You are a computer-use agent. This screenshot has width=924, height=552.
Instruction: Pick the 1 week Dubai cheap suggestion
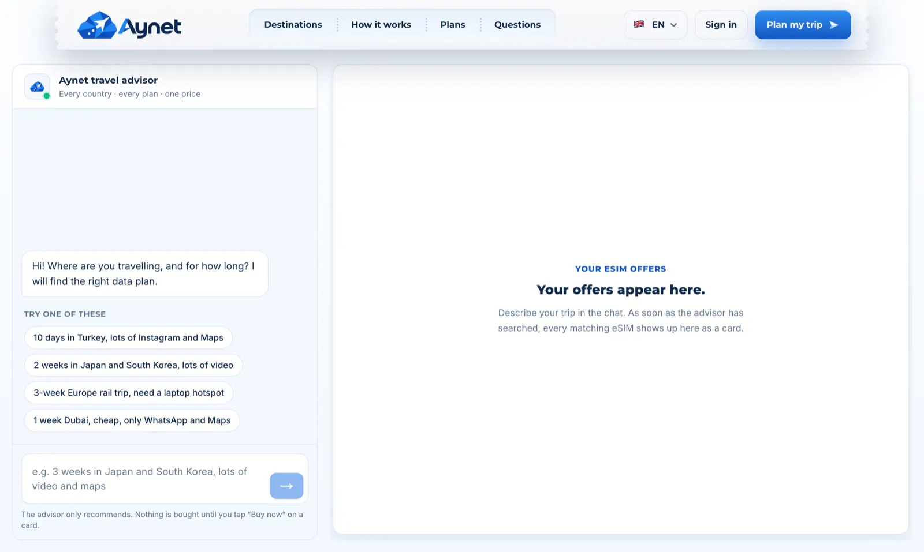pyautogui.click(x=132, y=420)
